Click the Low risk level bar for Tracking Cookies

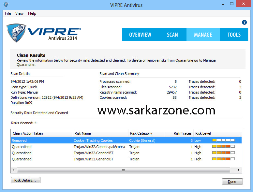pyautogui.click(x=223, y=140)
